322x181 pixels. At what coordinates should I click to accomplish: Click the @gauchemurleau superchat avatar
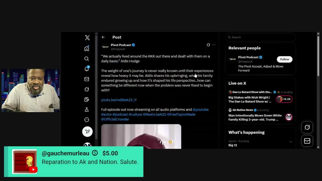(x=25, y=162)
